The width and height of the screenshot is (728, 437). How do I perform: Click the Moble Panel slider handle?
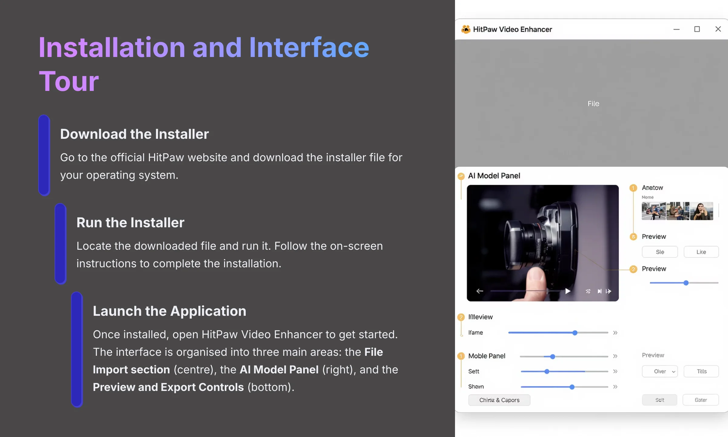pyautogui.click(x=553, y=357)
